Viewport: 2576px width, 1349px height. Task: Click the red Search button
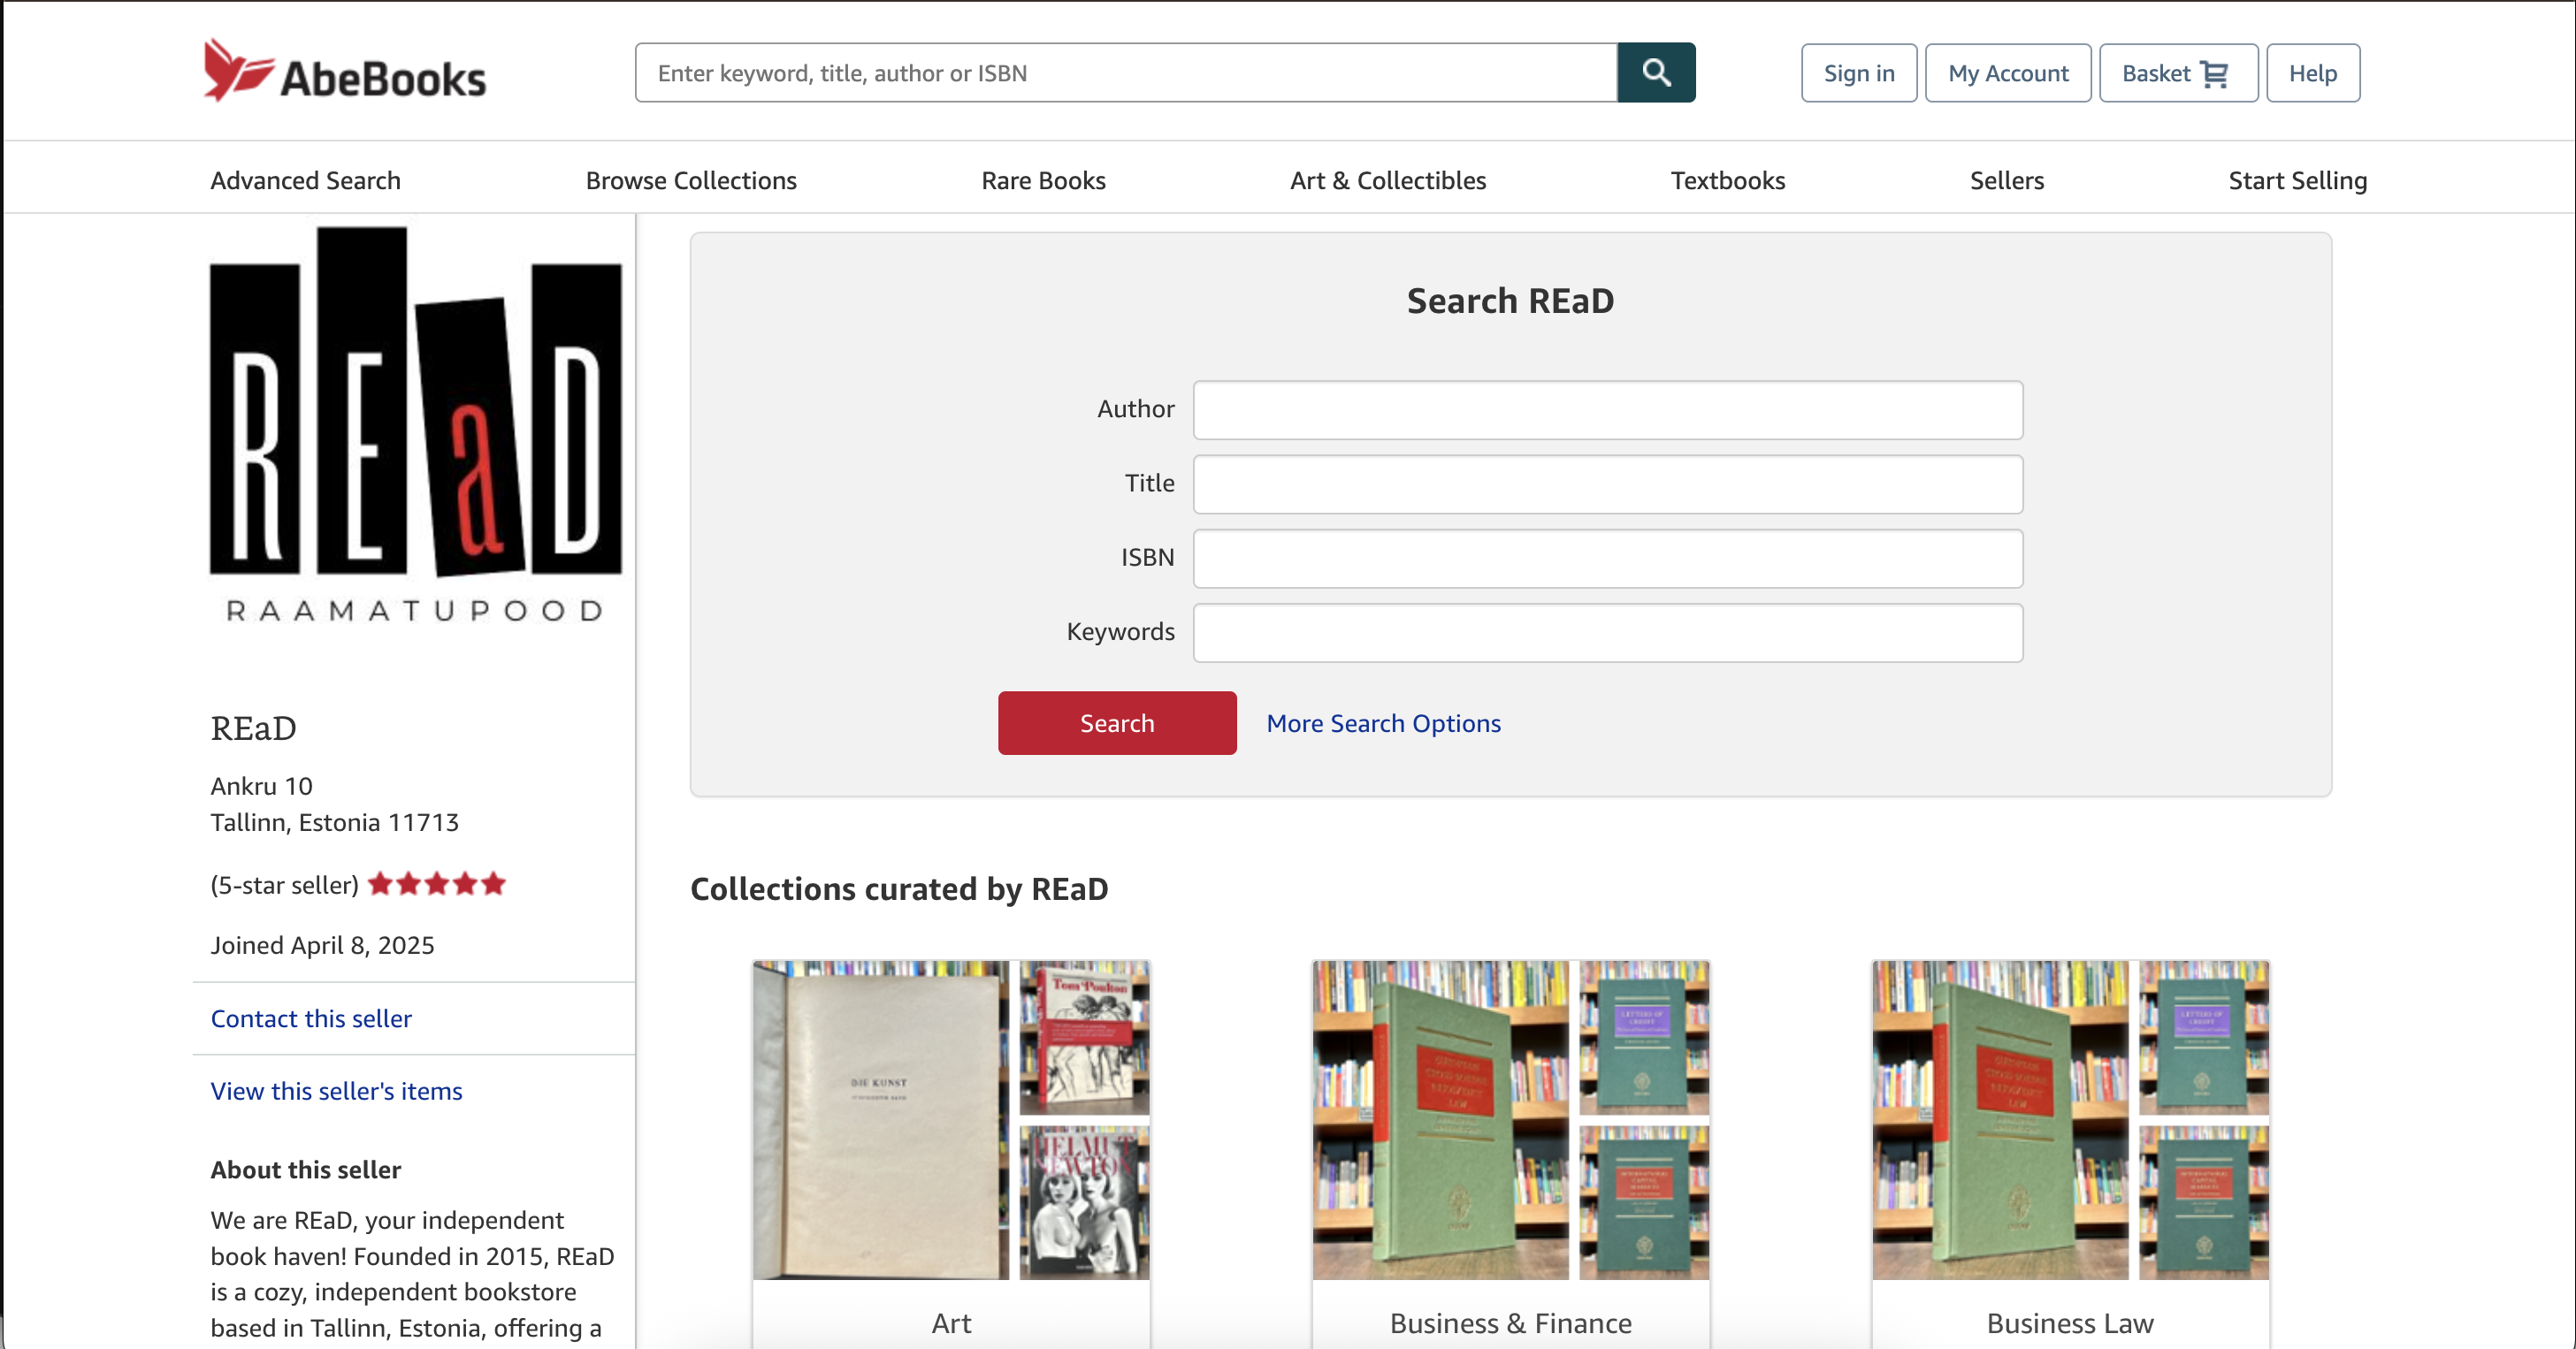click(1116, 723)
